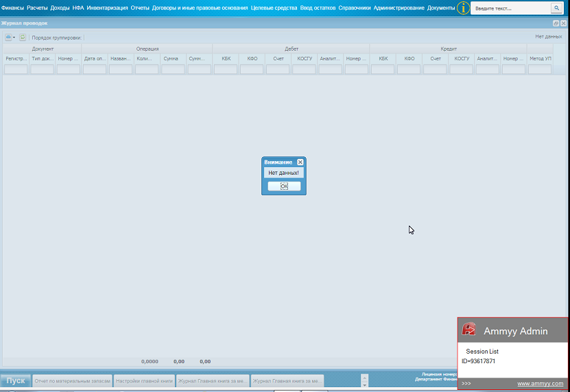This screenshot has height=392, width=570.
Task: Open the Справочники menu
Action: coord(355,8)
